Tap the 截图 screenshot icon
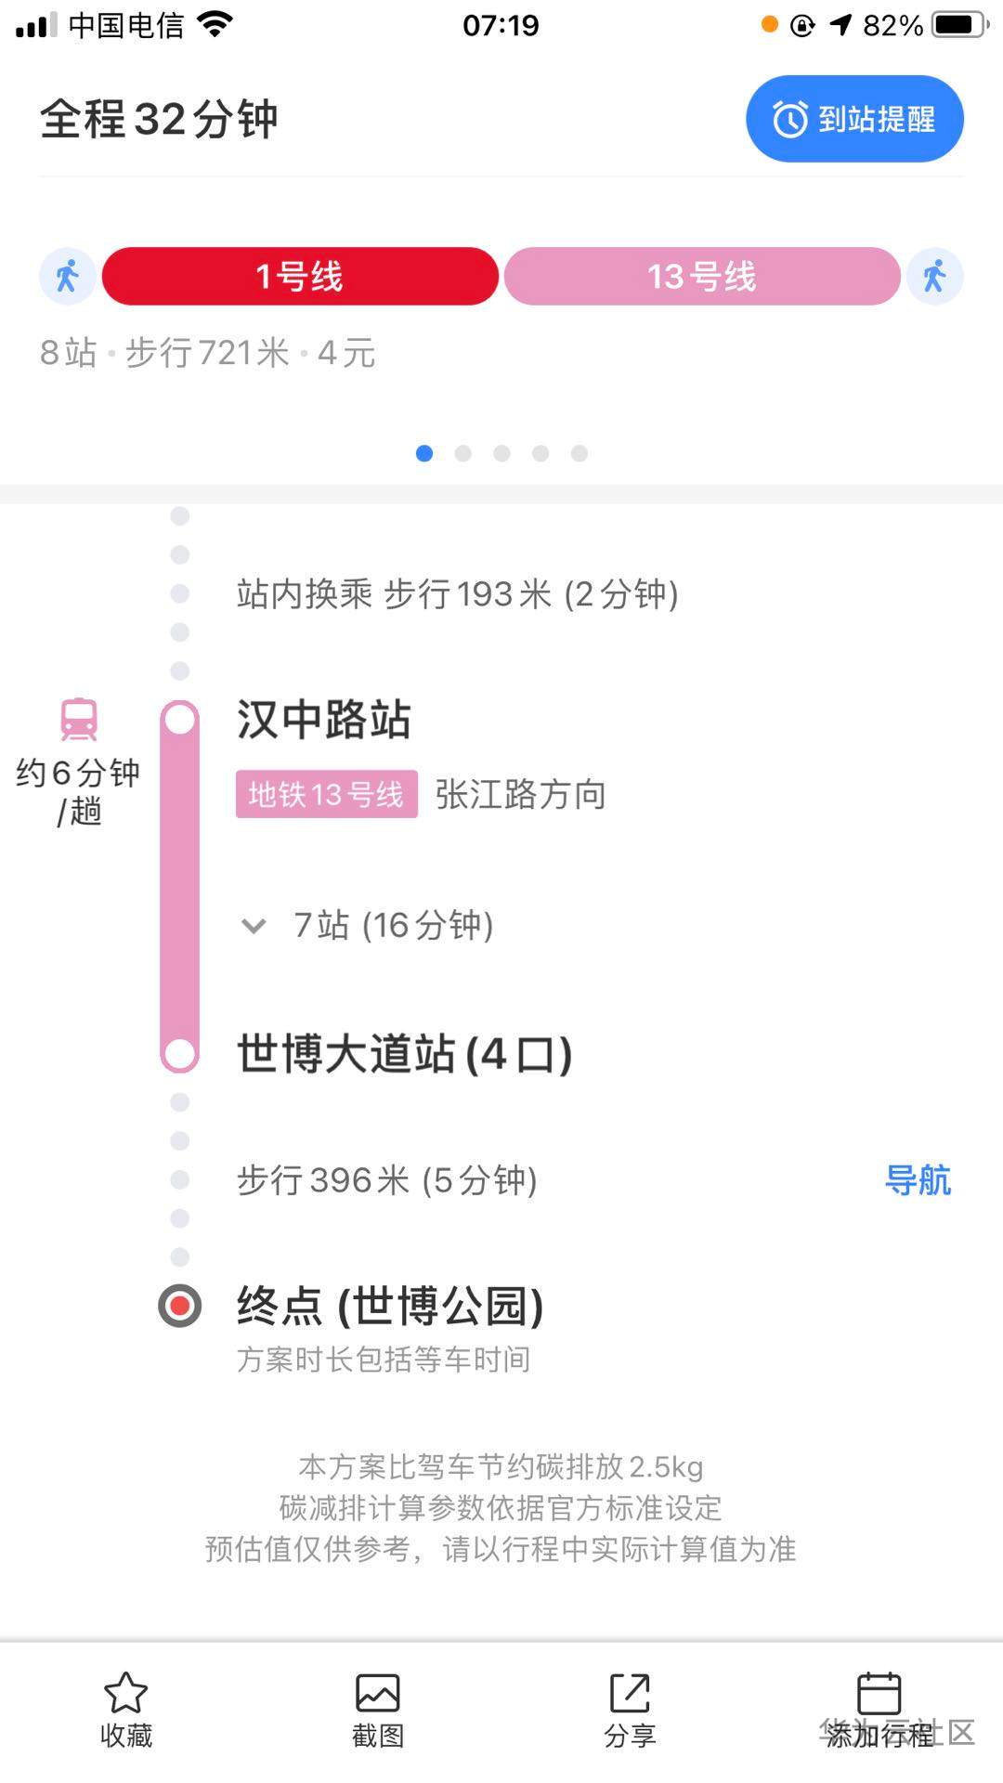Viewport: 1003px width, 1783px height. [x=377, y=1693]
